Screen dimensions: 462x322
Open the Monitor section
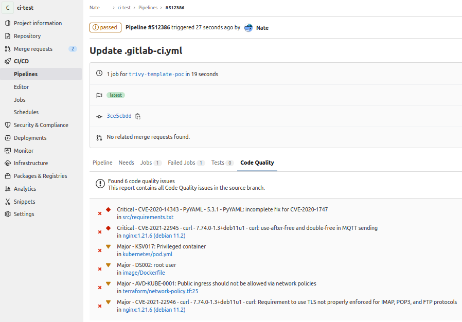[24, 150]
